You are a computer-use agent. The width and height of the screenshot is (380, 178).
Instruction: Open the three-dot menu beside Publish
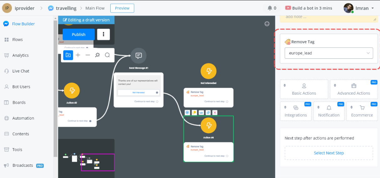103,34
